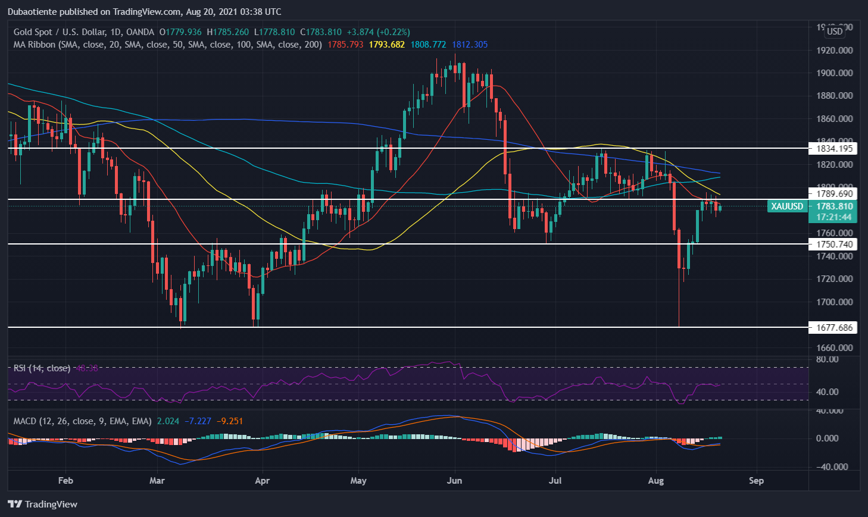Click the MACD histogram value 2.024
Viewport: 868px width, 517px height.
168,421
